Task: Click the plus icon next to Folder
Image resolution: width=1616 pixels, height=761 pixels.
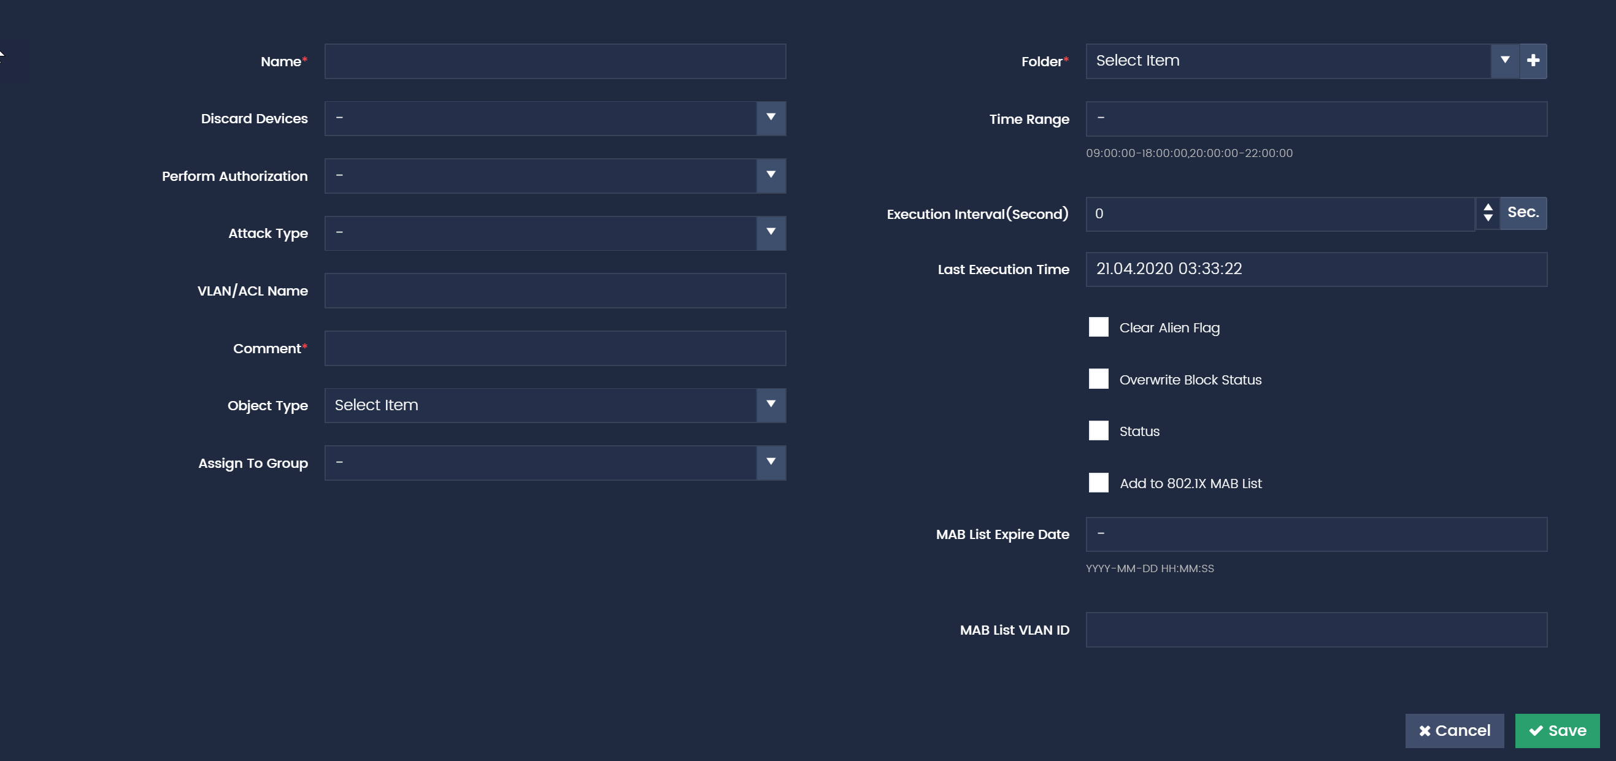Action: click(x=1533, y=61)
